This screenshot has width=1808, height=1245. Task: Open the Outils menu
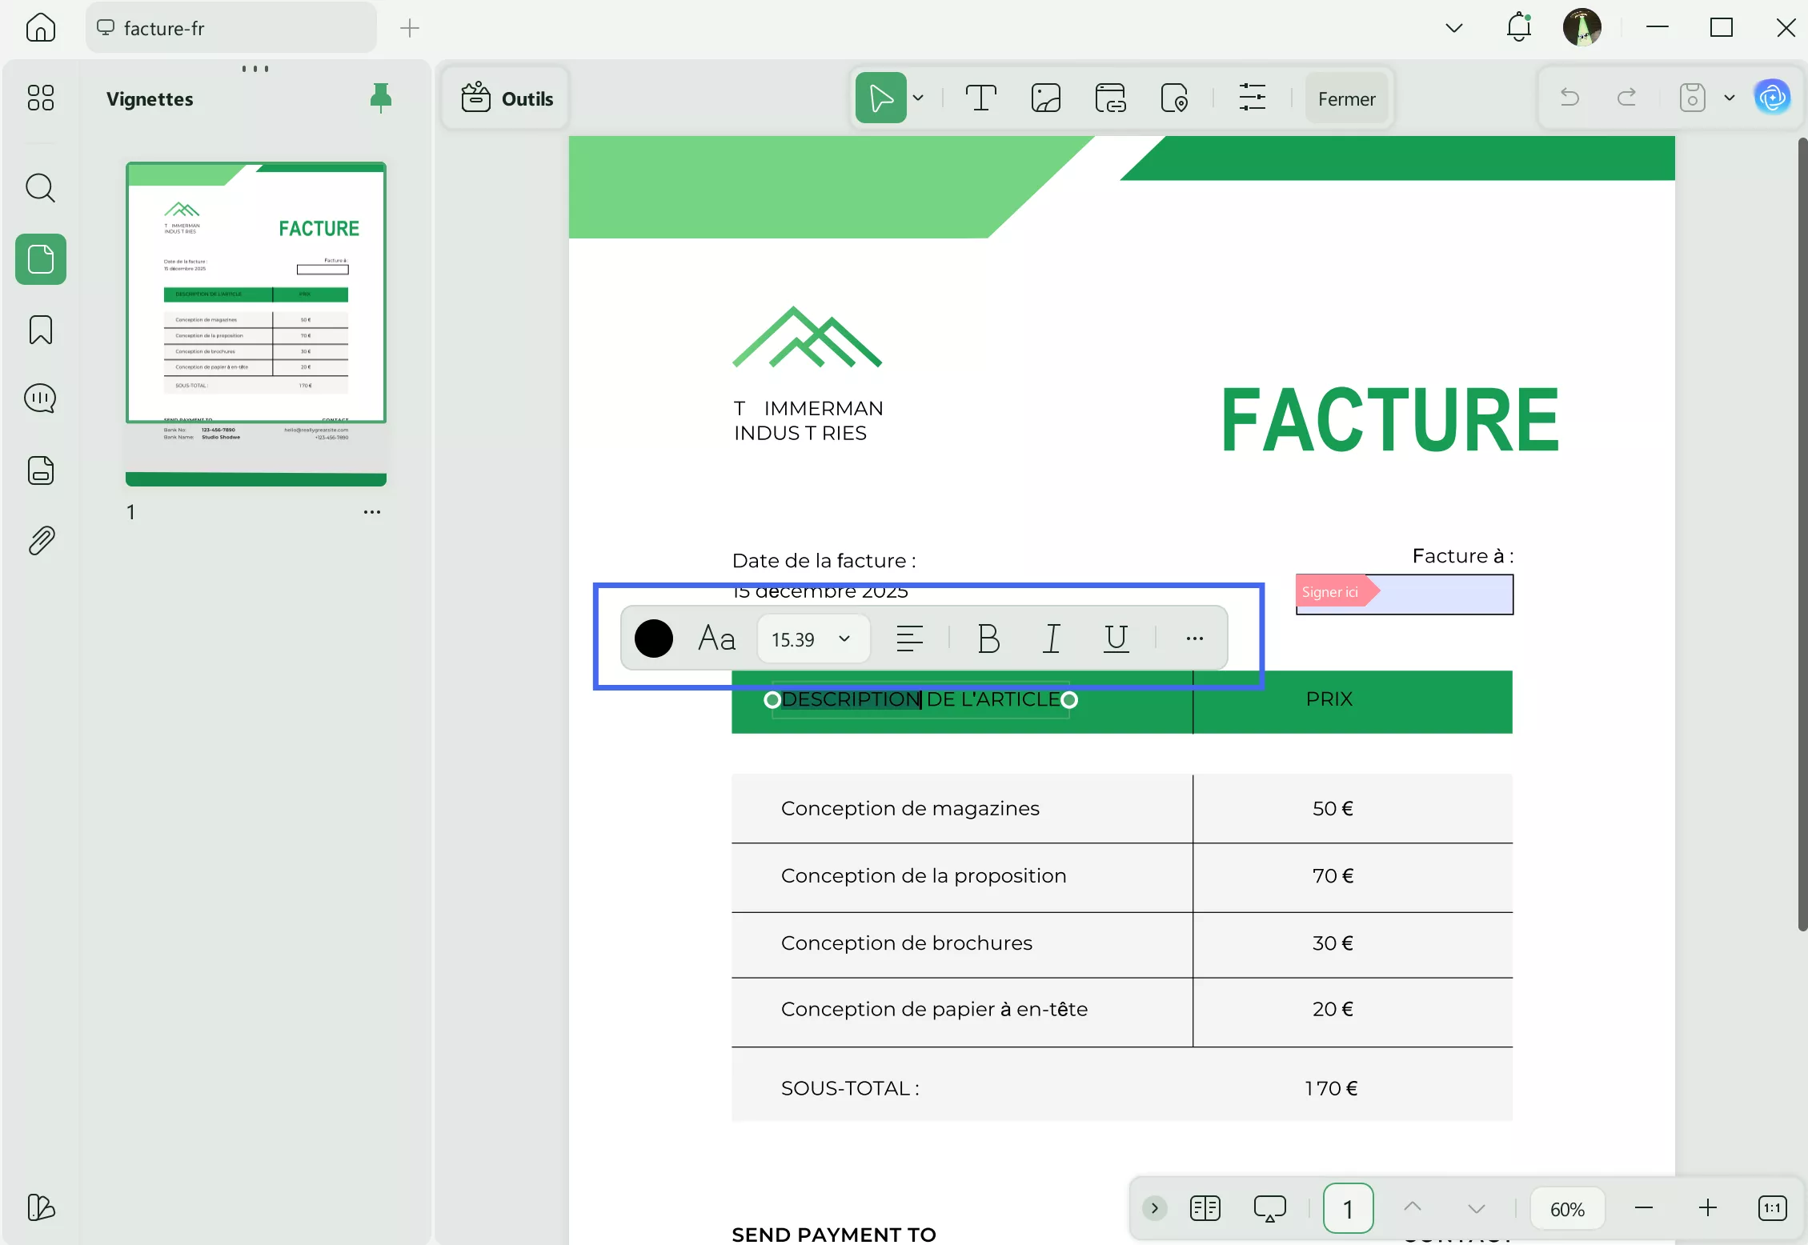(x=504, y=97)
